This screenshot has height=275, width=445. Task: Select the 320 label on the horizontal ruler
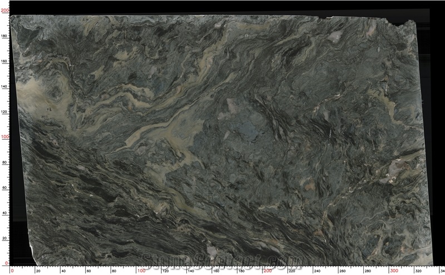pos(418,271)
